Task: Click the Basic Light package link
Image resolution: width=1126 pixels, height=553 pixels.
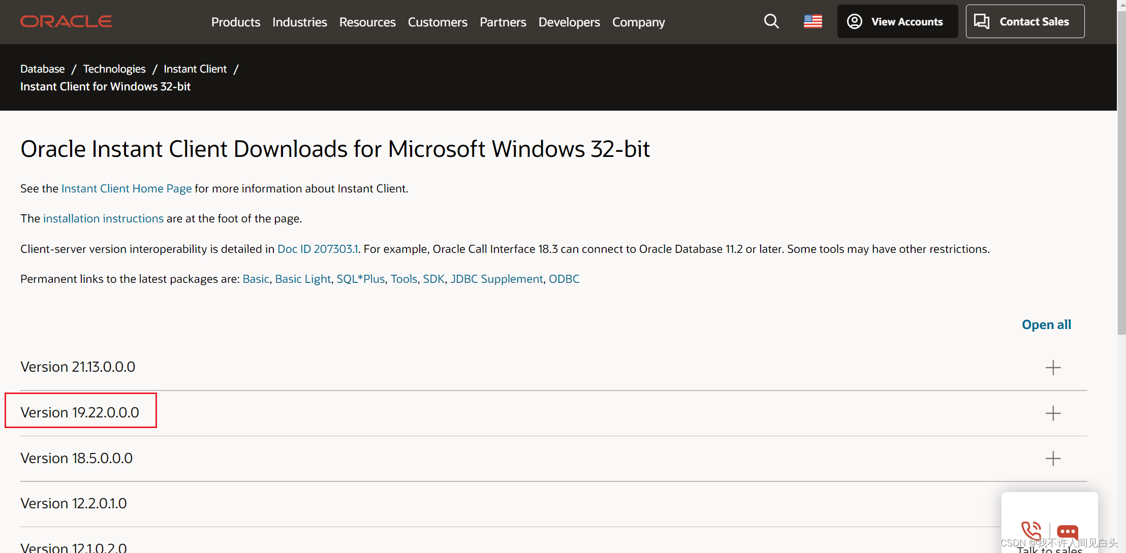Action: [303, 279]
